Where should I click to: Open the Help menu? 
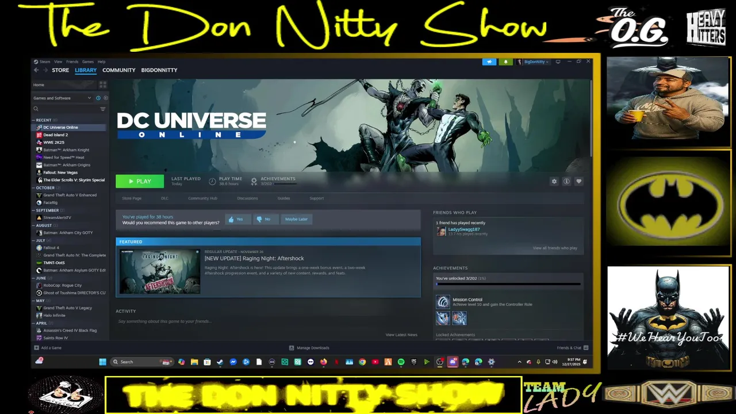[101, 62]
